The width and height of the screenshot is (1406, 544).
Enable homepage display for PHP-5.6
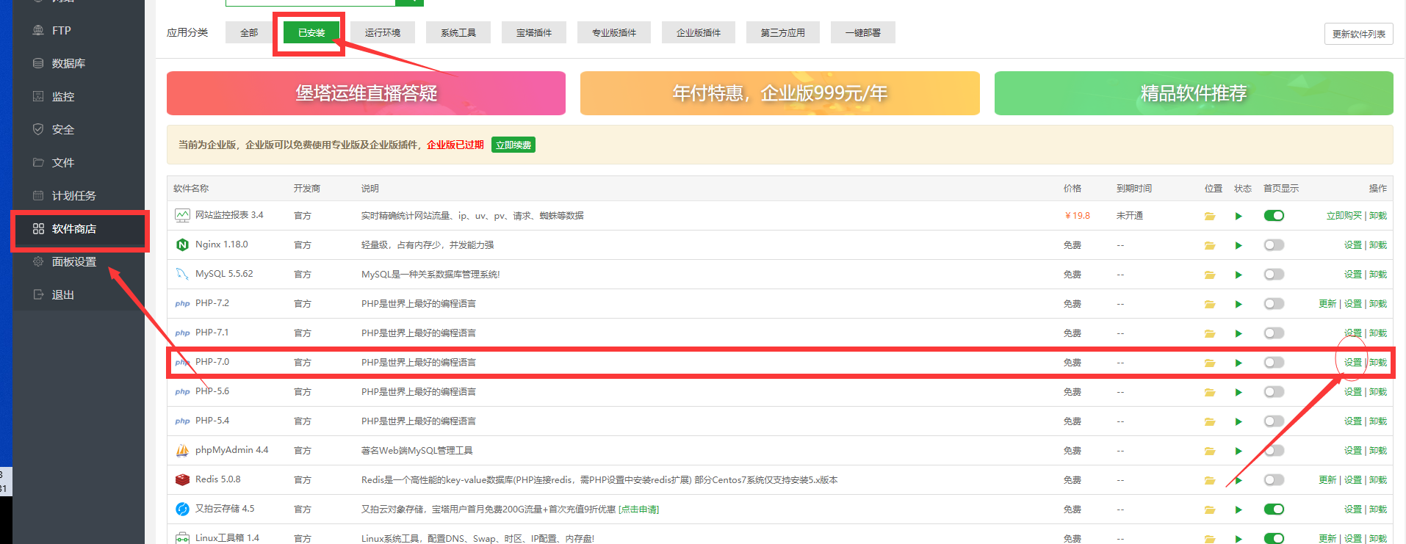click(x=1274, y=391)
